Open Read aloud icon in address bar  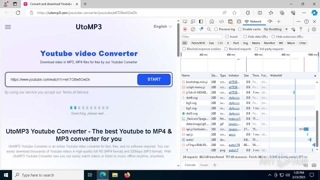click(x=224, y=13)
